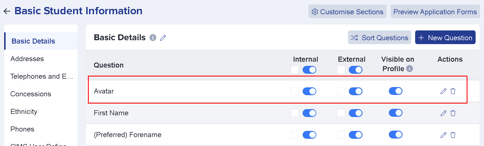Image resolution: width=484 pixels, height=146 pixels.
Task: Tick the Internal checkbox in the header row
Action: pos(295,70)
